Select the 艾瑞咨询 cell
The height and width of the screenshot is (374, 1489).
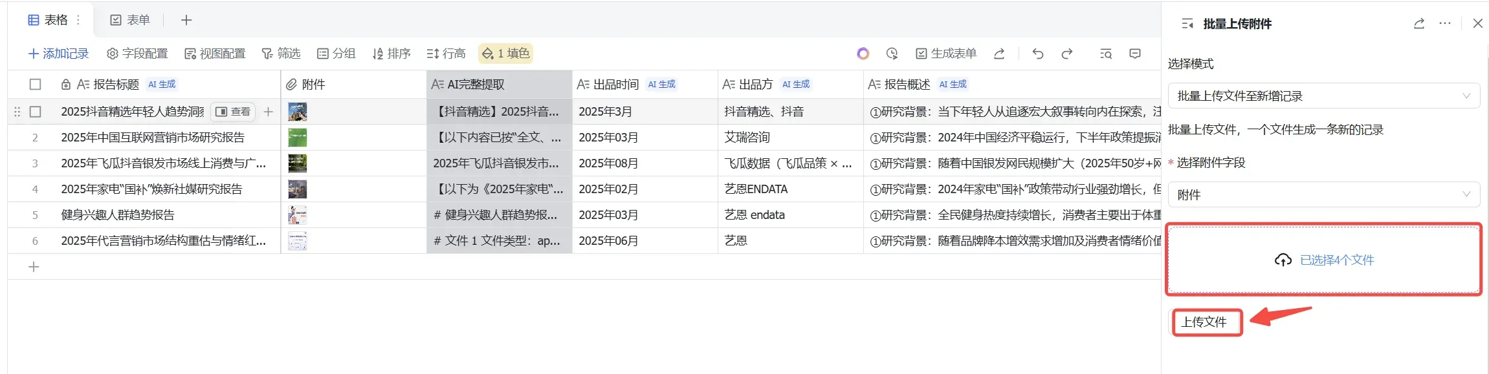(x=791, y=138)
